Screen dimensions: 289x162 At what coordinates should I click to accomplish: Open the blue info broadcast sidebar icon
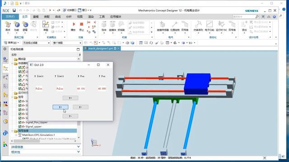click(5, 133)
